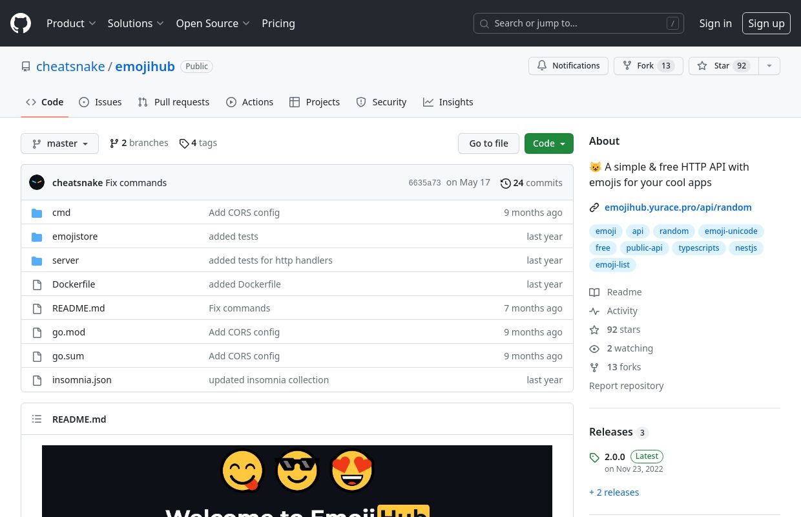The image size is (801, 517).
Task: Open the cheatsnake owner link
Action: tap(70, 67)
